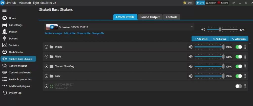Screen dimensions: 253x106
Task: Click the Flight folder icon
Action: (51, 57)
